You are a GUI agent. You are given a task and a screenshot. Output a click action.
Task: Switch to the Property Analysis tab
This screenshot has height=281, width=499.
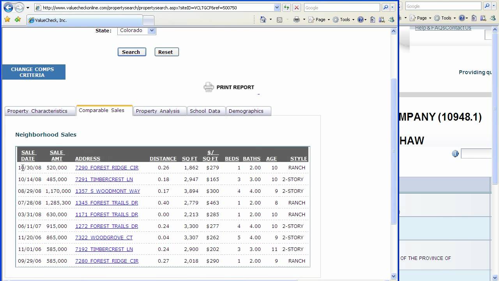159,111
